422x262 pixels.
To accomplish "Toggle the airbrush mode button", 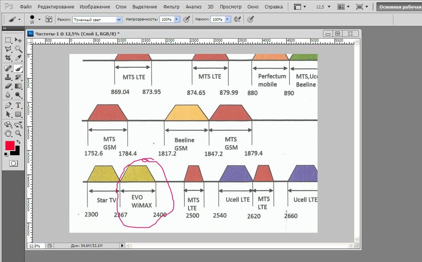I will click(237, 19).
